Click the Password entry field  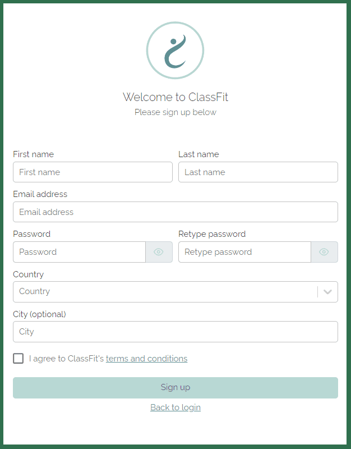coord(79,252)
